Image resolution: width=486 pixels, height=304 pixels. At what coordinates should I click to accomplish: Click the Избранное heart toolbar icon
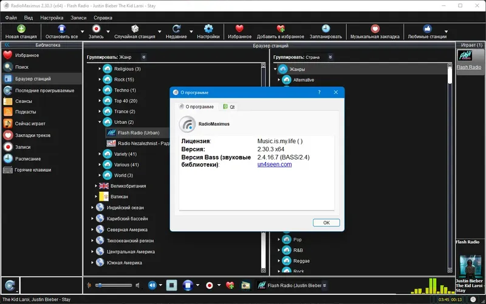[x=239, y=29]
